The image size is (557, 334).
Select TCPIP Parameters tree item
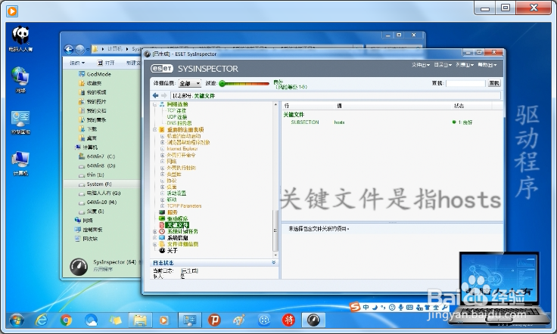184,206
